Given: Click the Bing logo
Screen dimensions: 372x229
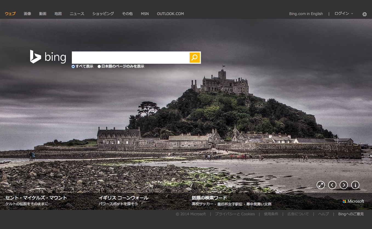Looking at the screenshot, I should click(x=48, y=57).
